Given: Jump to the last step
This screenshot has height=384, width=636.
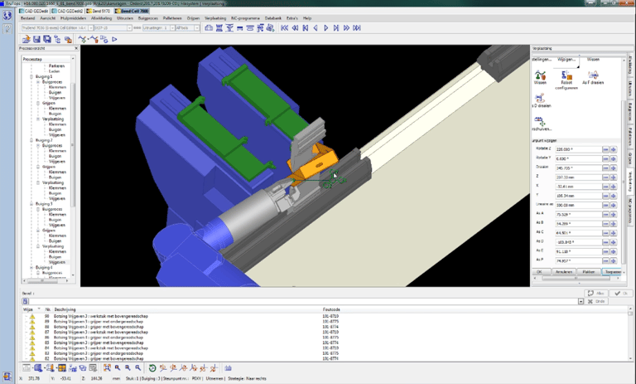Looking at the screenshot, I should coord(357,28).
